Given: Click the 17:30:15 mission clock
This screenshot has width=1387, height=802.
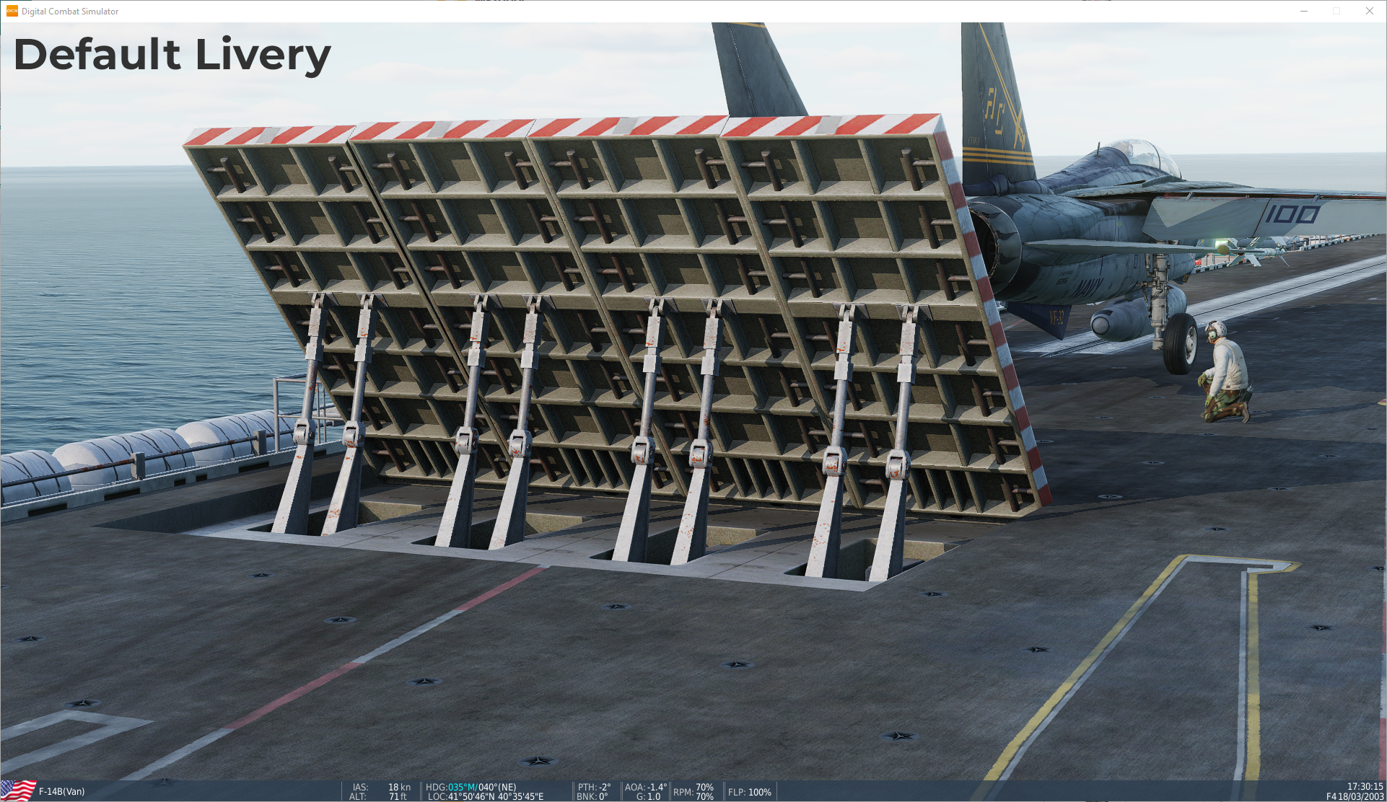Looking at the screenshot, I should 1365,787.
